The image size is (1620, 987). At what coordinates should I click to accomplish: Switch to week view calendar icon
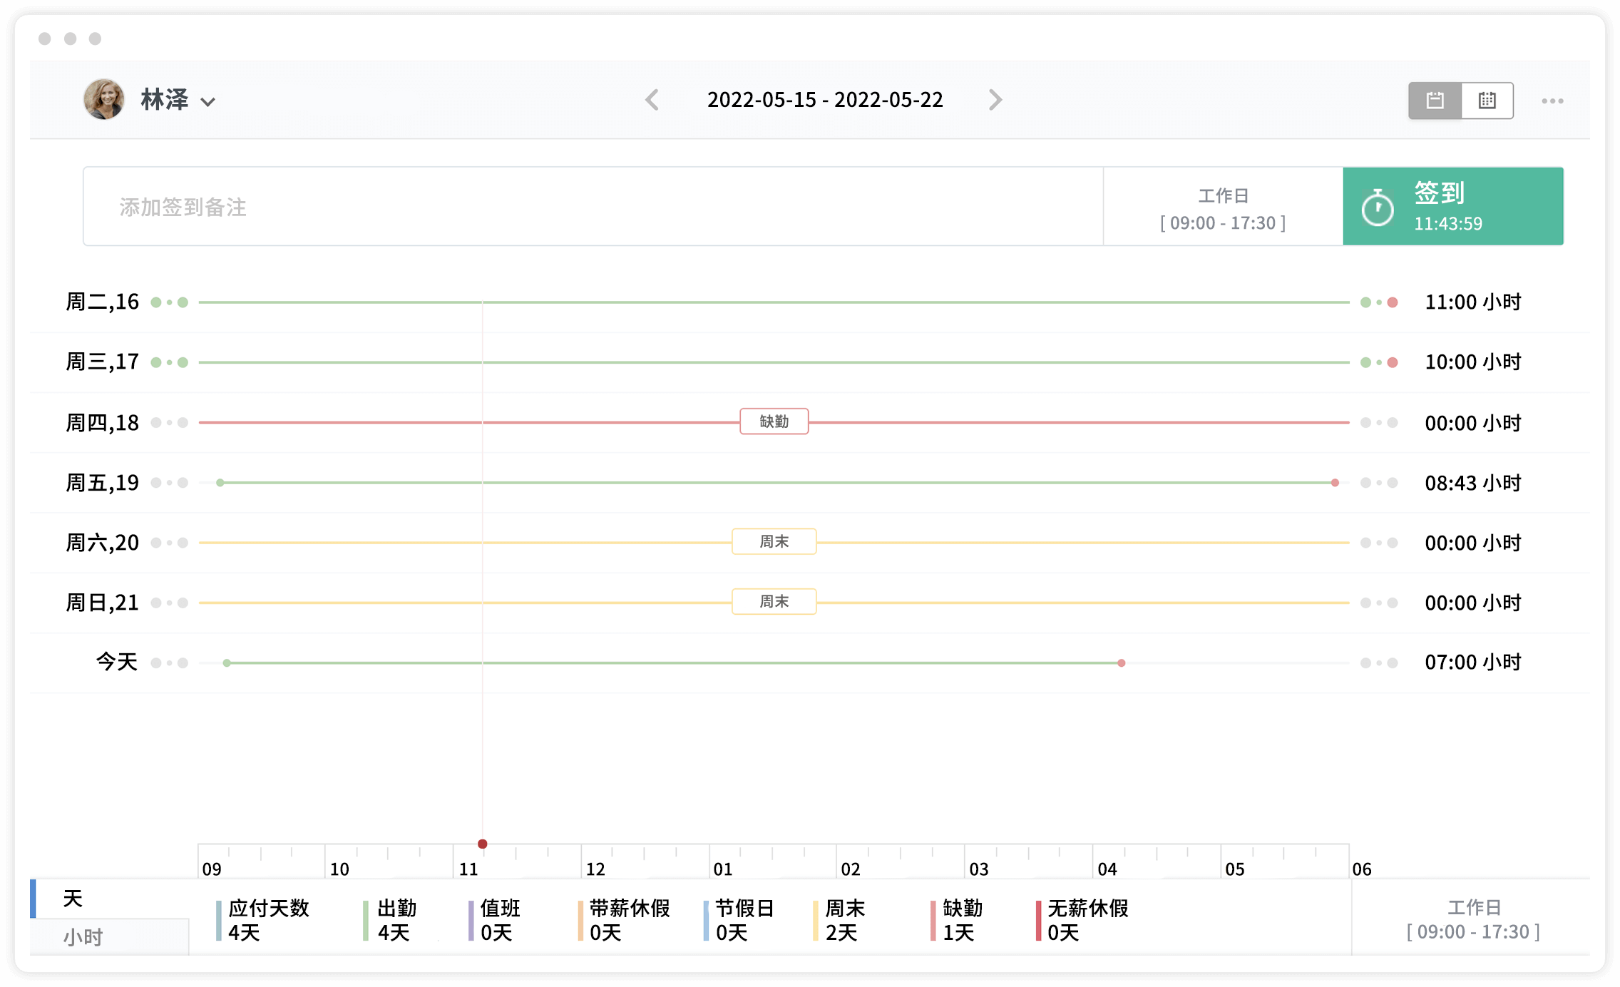pos(1435,101)
